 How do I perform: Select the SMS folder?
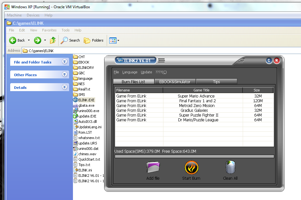click(x=79, y=95)
